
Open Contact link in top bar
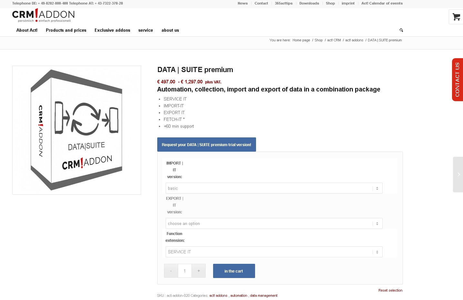261,3
